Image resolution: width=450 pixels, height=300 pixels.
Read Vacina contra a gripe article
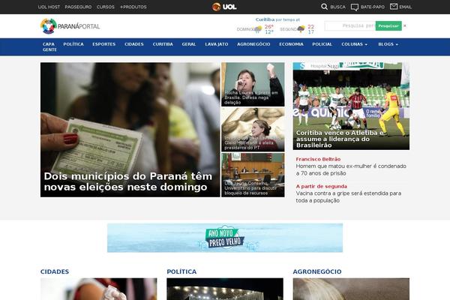tap(349, 197)
